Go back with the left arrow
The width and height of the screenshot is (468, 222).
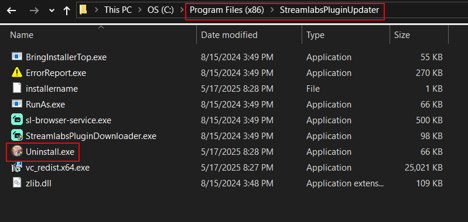(11, 11)
